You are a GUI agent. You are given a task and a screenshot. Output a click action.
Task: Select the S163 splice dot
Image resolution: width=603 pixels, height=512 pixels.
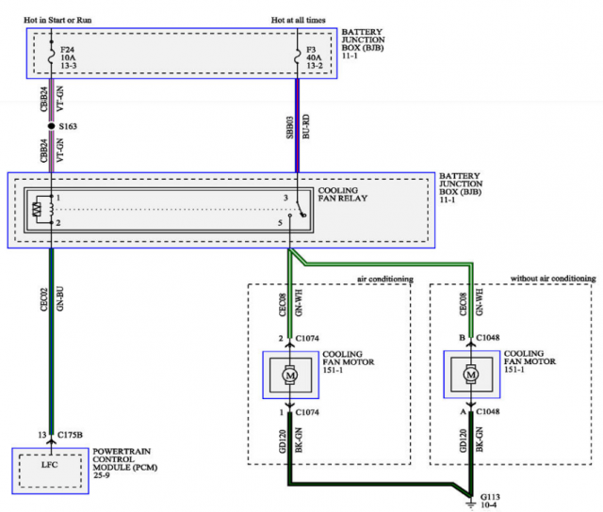(50, 123)
